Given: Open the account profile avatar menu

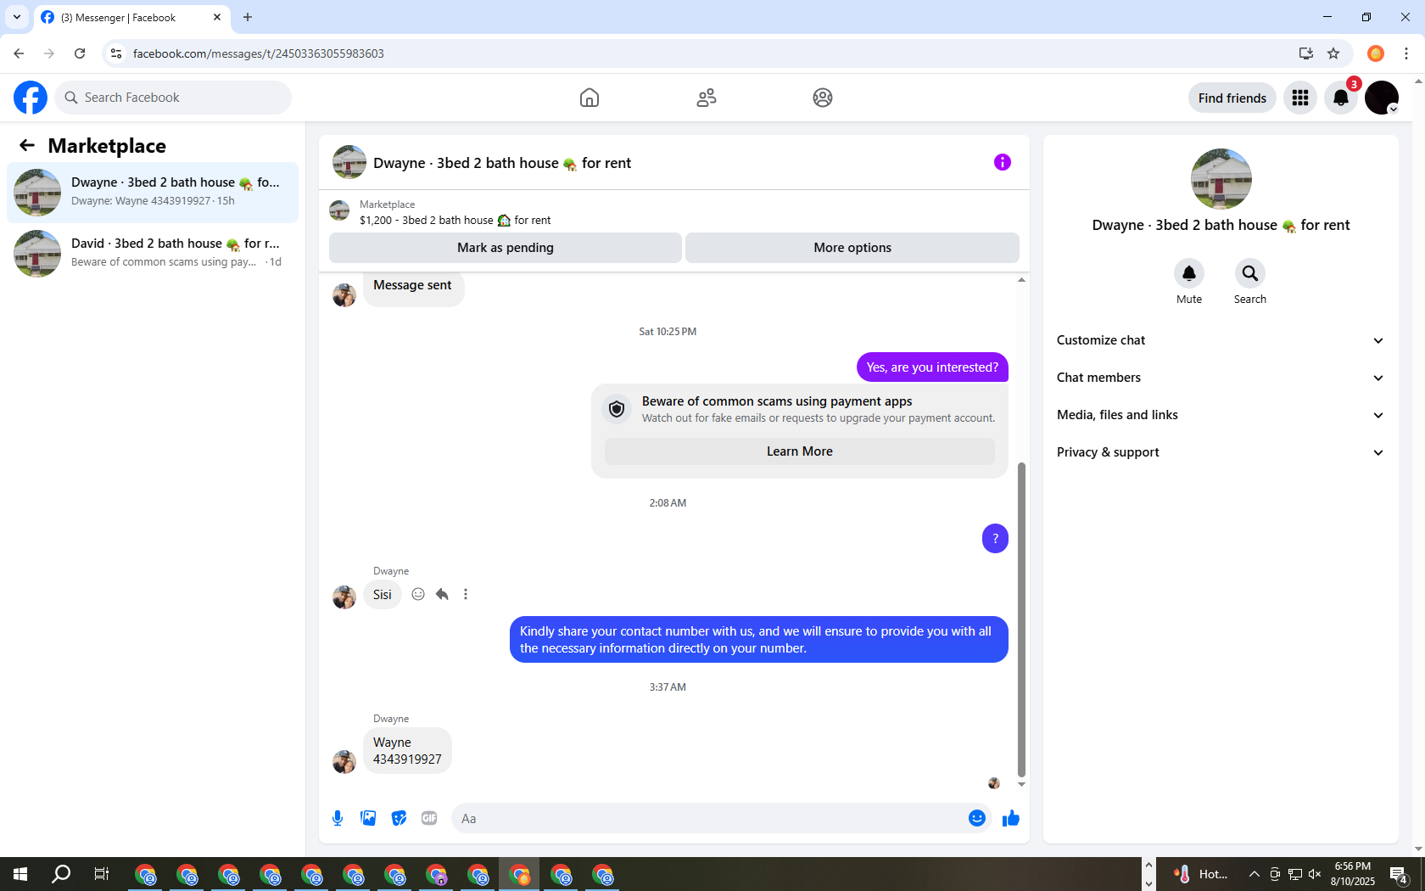Looking at the screenshot, I should (1382, 98).
